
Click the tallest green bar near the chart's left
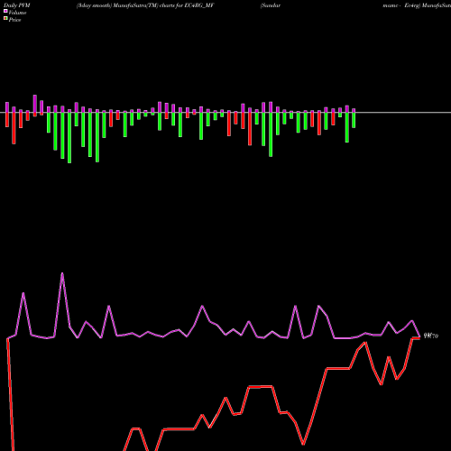point(69,138)
